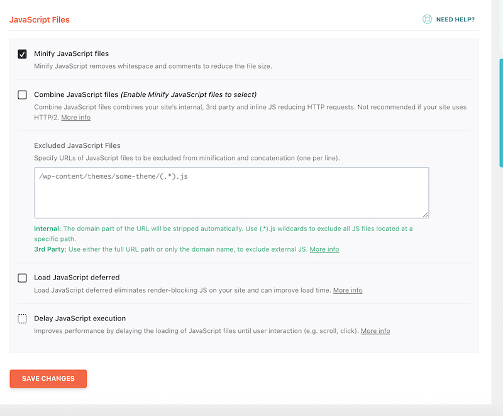Click the Minify JavaScript files label
This screenshot has height=416, width=503.
pos(71,54)
